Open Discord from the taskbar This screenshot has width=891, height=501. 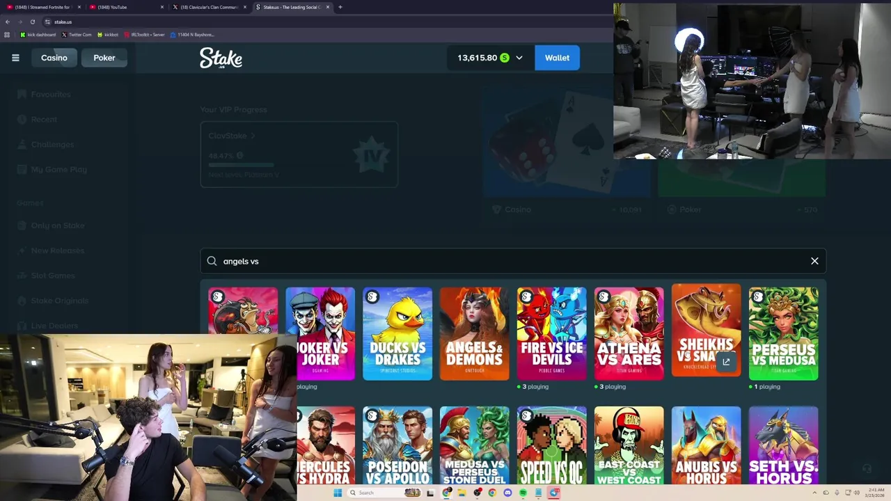pyautogui.click(x=507, y=493)
